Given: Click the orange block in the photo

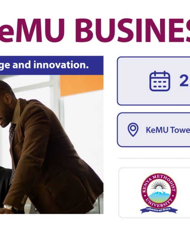Looking at the screenshot, I should 82,85.
